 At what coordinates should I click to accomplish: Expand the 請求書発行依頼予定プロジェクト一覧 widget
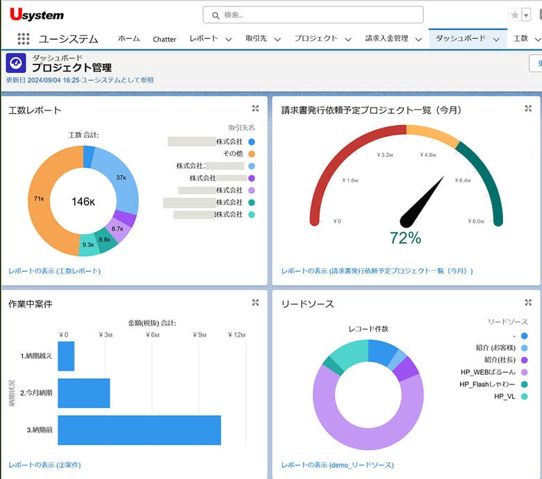[x=528, y=108]
